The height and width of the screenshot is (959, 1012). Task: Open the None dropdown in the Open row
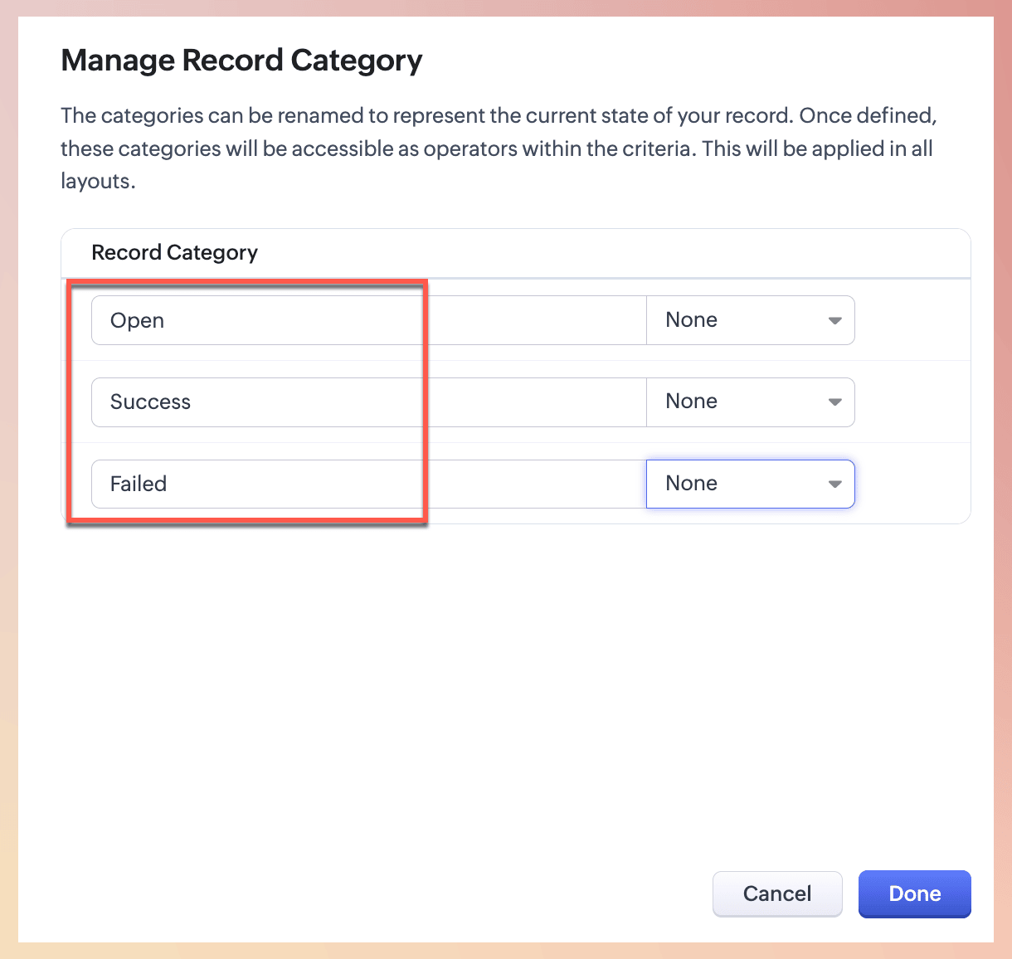pyautogui.click(x=750, y=320)
